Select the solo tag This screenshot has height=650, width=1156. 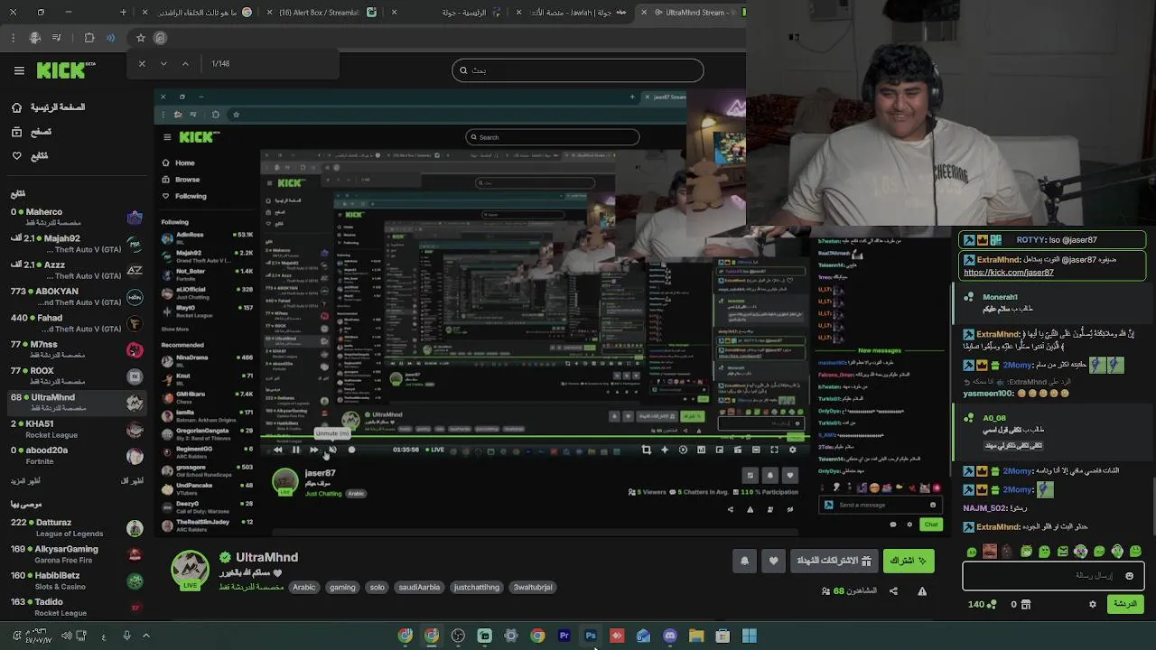point(378,587)
